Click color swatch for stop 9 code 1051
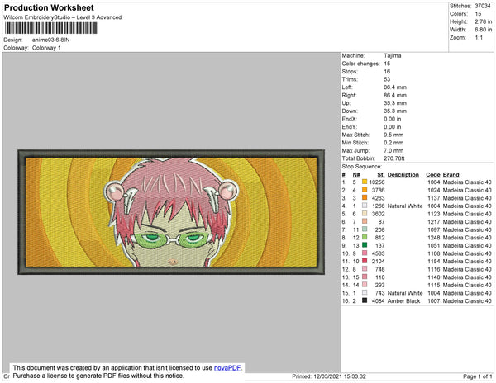Viewport: 496px width, 383px height. click(365, 245)
